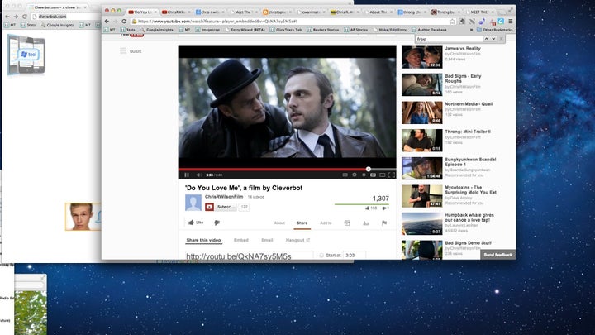Switch to the Meet The browser tab
This screenshot has width=595, height=335.
click(x=242, y=12)
